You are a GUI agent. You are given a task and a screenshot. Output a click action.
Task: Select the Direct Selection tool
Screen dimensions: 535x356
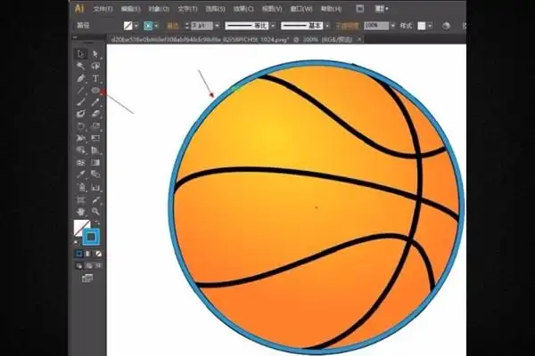tap(95, 53)
